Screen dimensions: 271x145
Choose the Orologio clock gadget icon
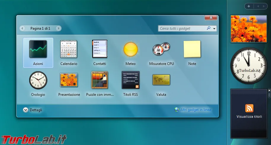point(38,80)
